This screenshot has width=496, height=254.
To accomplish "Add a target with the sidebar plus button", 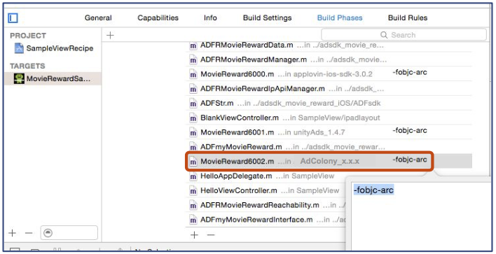I will click(x=13, y=233).
